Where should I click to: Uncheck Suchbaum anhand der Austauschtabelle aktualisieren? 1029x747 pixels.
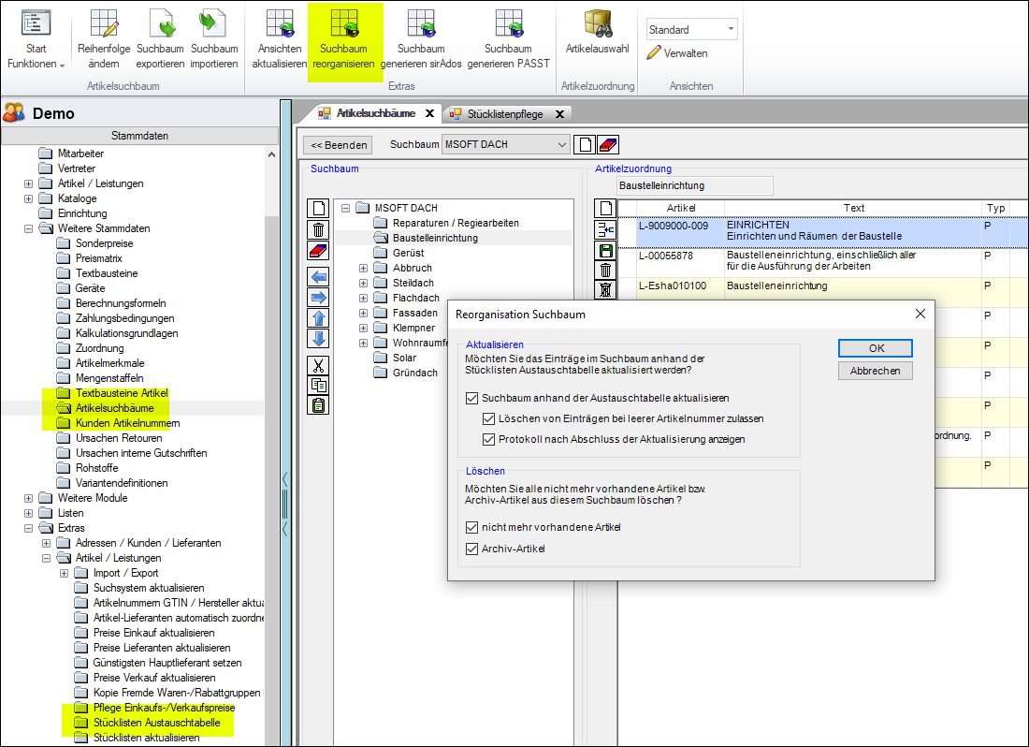(471, 398)
